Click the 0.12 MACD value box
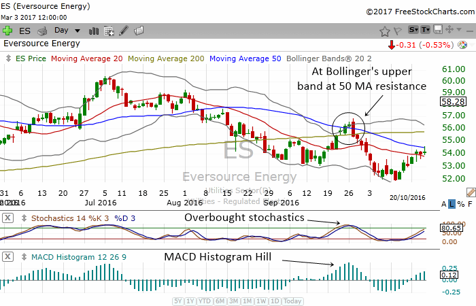This screenshot has height=306, width=476. click(449, 275)
